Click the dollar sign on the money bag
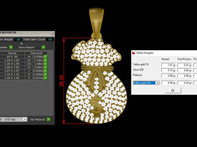The image size is (197, 147). 96,106
